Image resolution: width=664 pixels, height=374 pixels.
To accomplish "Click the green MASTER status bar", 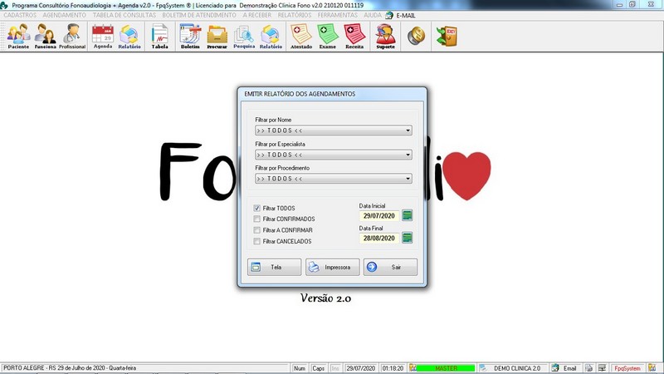I will [447, 368].
